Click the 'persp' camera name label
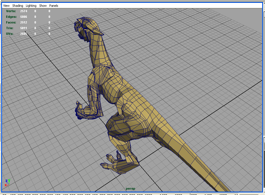Screen dimensions: 265x195 (x=130, y=188)
